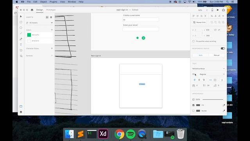
Task: Click the username input field
Action: click(x=141, y=20)
